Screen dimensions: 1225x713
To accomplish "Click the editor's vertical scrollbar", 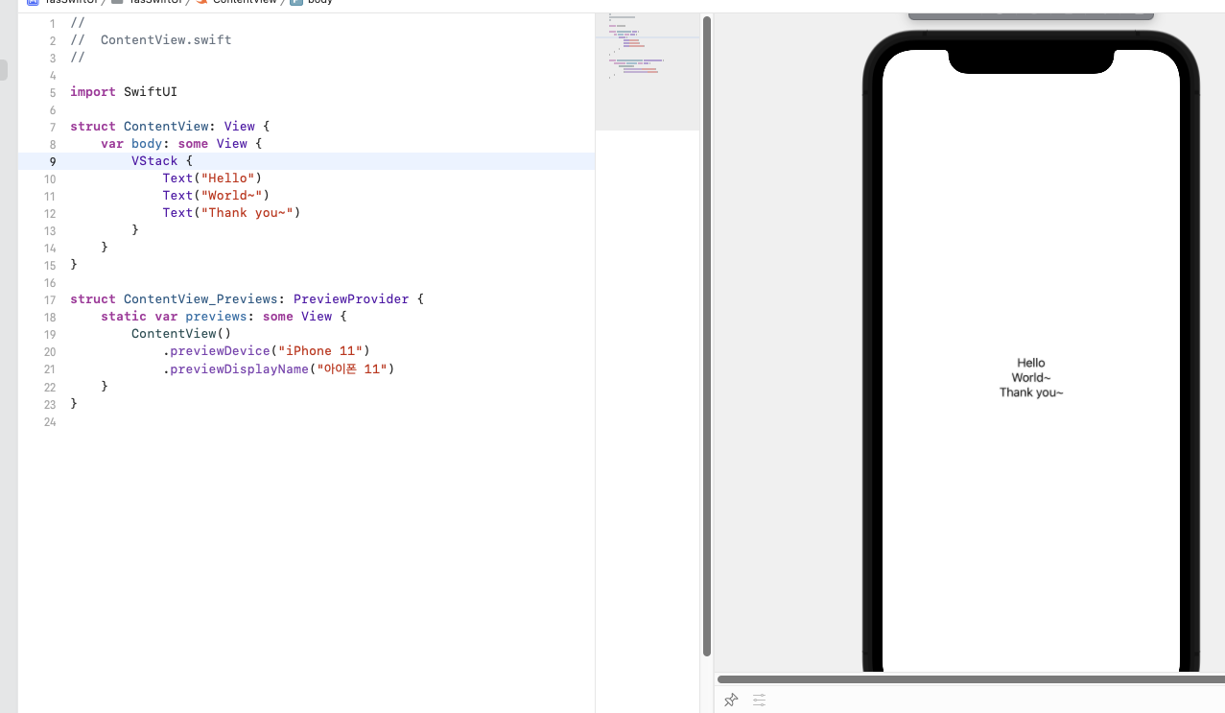I will click(x=707, y=336).
